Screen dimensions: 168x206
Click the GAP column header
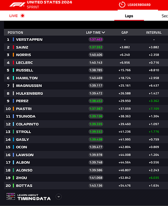click(x=125, y=33)
